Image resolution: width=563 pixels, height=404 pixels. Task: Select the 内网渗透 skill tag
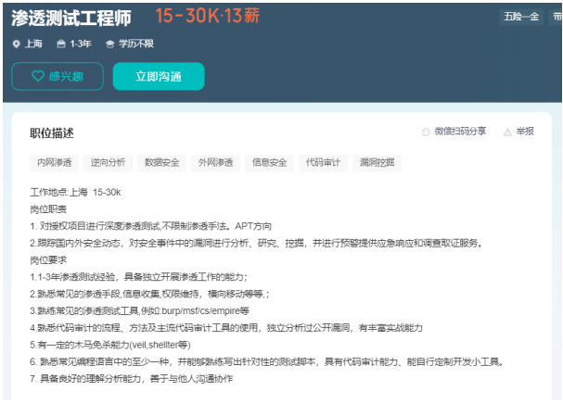pyautogui.click(x=54, y=163)
